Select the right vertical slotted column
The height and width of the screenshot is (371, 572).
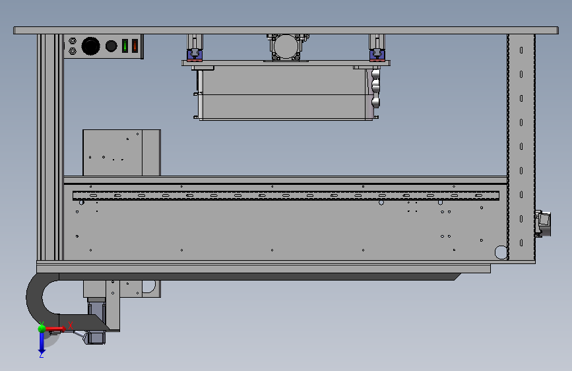tap(521, 147)
